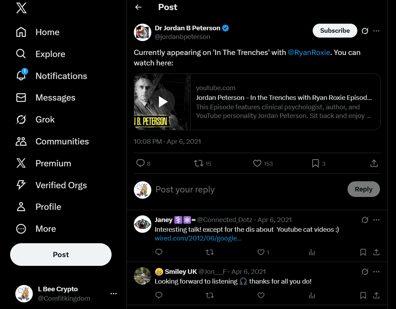Image resolution: width=396 pixels, height=309 pixels.
Task: Open the three-dot menu on main post
Action: (376, 31)
